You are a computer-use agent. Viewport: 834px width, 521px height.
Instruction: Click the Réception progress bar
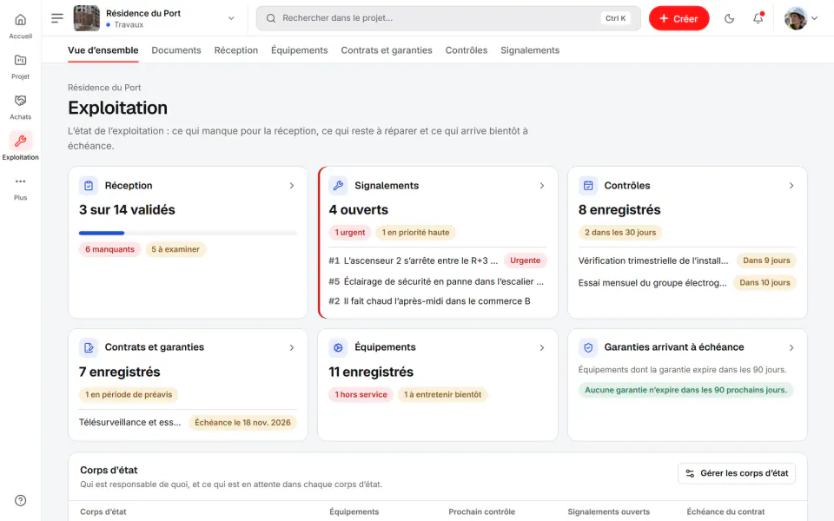pos(188,233)
